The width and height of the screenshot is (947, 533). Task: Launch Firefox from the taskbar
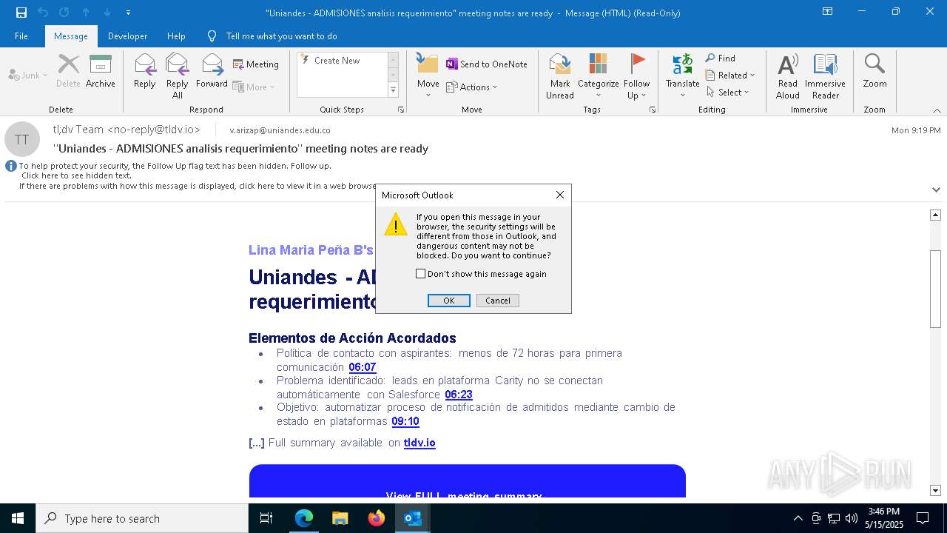(x=377, y=518)
